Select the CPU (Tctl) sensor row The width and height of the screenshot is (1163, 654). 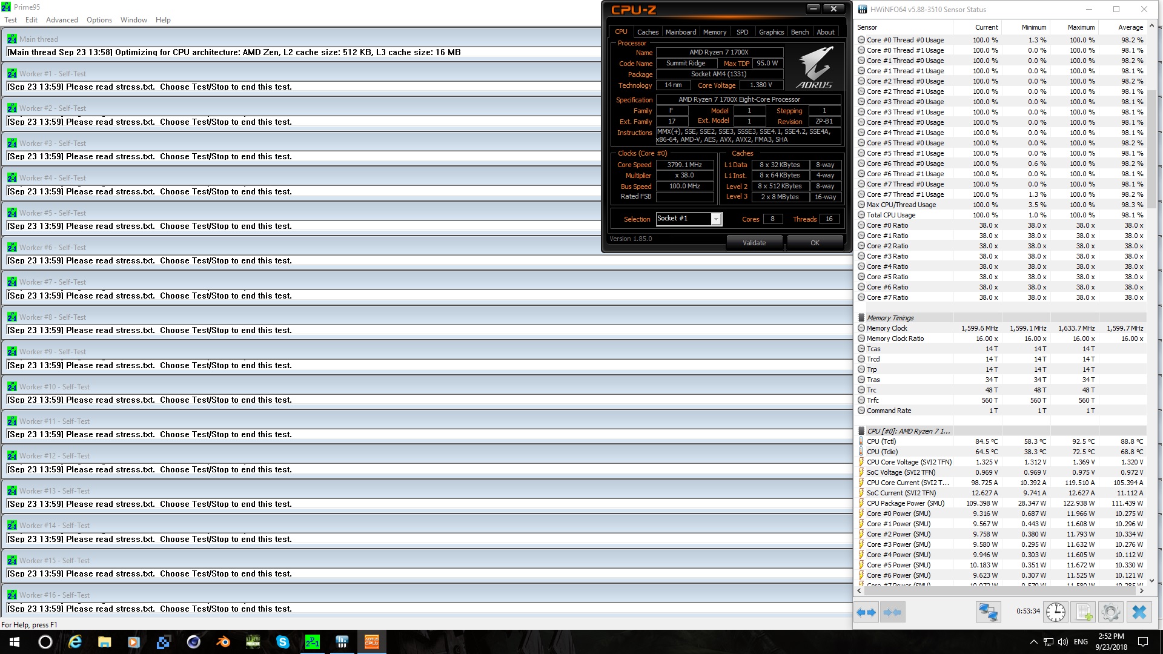click(1000, 441)
